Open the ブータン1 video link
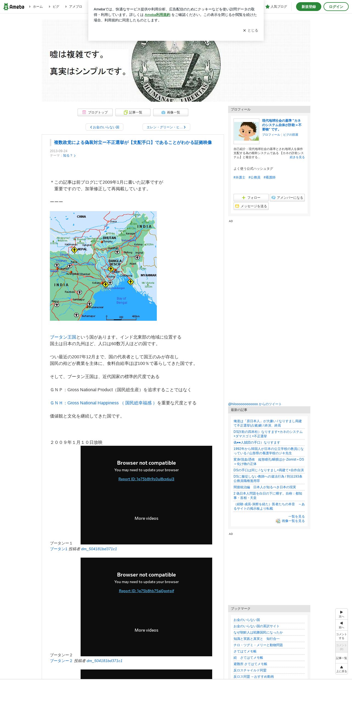This screenshot has width=352, height=704. tap(59, 549)
